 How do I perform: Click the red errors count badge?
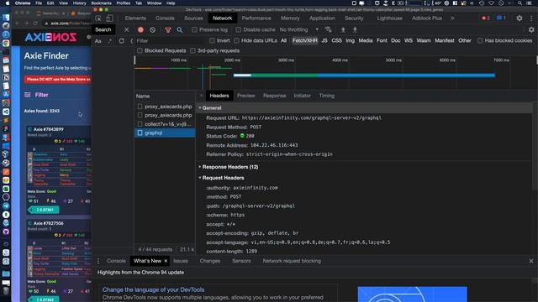coord(486,18)
